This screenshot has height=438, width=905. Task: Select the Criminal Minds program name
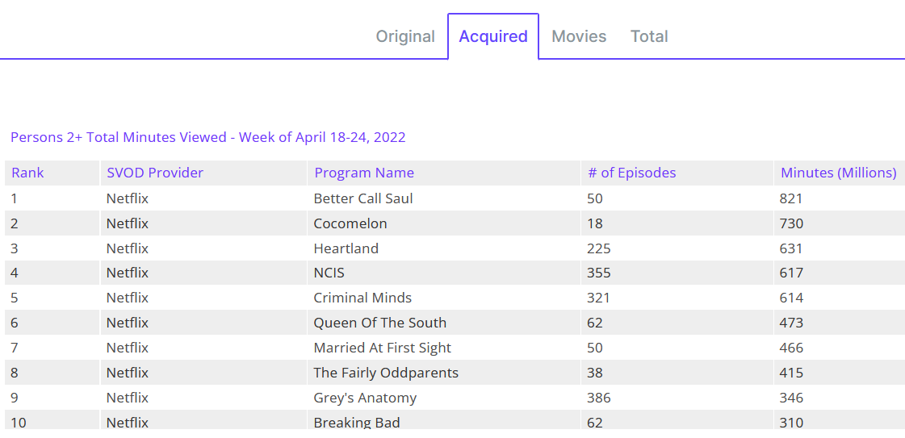(x=362, y=298)
